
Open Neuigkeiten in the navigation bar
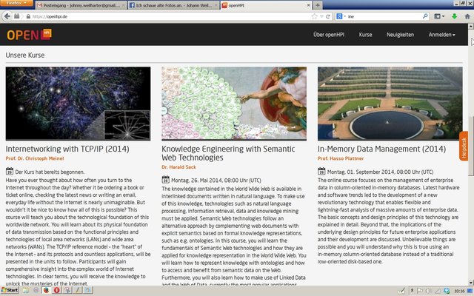coord(400,35)
